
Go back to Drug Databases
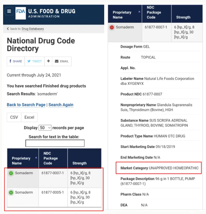click(33, 29)
